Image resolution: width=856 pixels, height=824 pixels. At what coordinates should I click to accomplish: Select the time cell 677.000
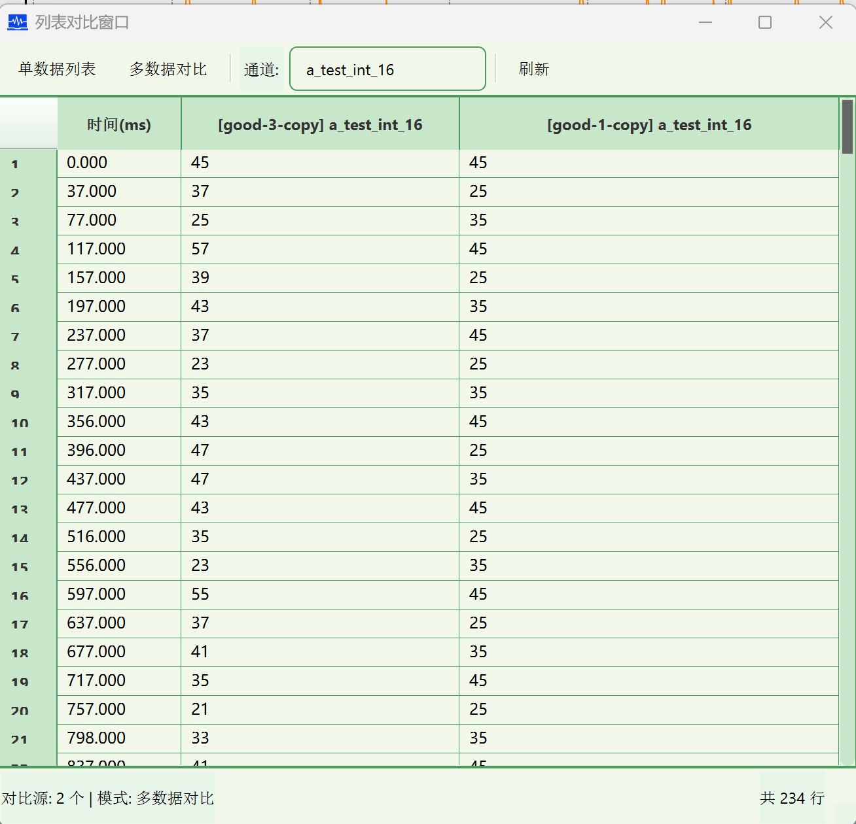pos(119,652)
